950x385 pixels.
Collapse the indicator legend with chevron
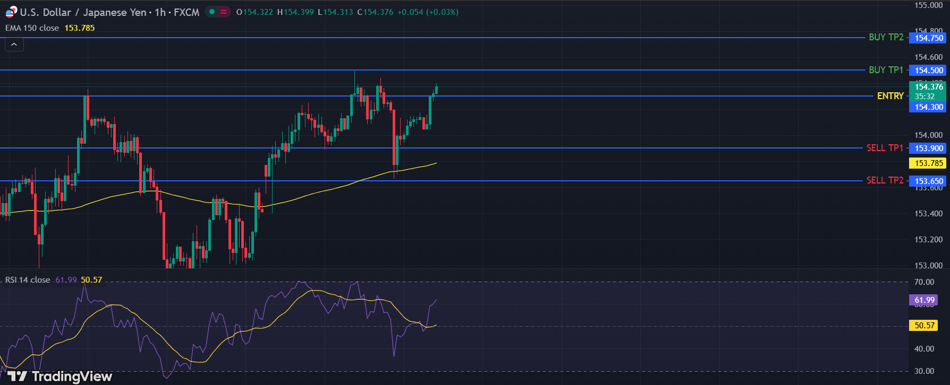click(14, 45)
